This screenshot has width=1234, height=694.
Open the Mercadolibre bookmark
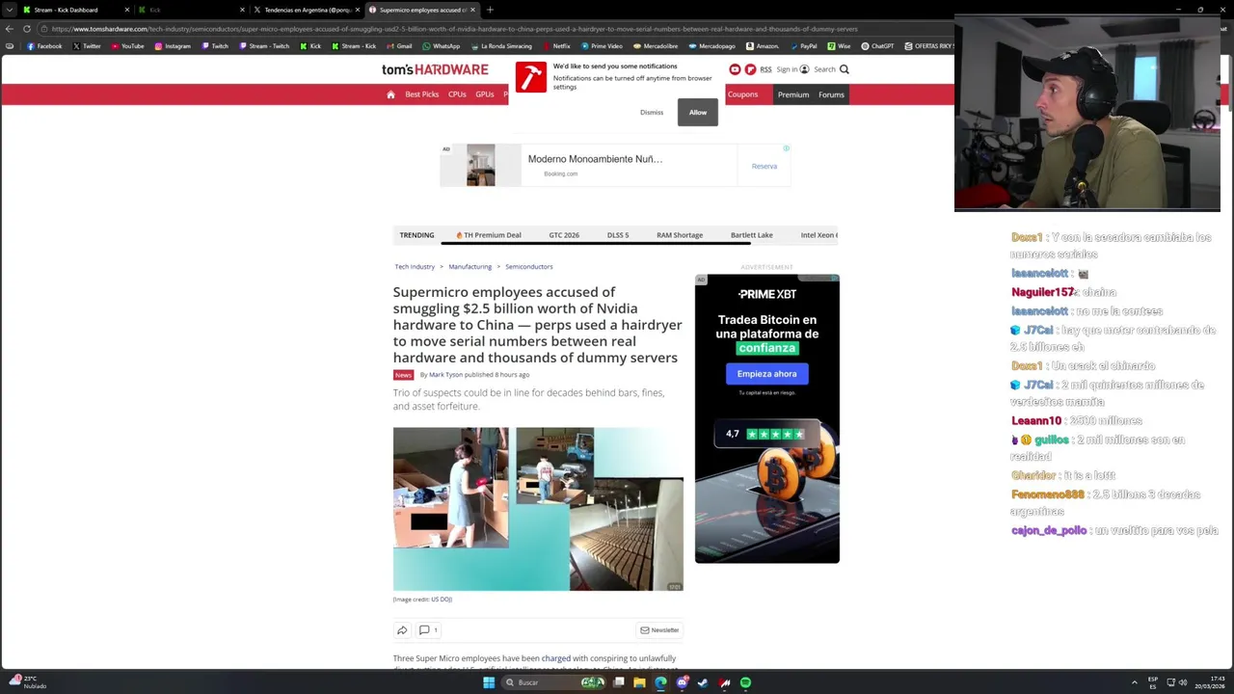coord(655,46)
